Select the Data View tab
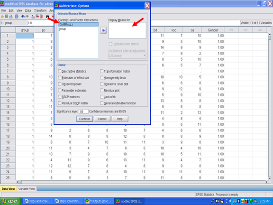Image resolution: width=273 pixels, height=205 pixels. pyautogui.click(x=9, y=189)
